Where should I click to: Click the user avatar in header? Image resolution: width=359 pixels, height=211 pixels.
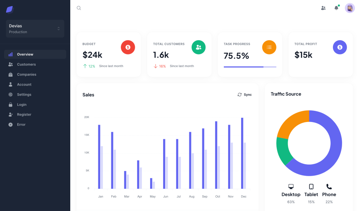click(349, 8)
